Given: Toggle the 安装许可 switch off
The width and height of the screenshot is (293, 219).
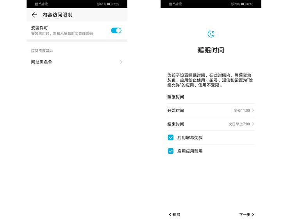Looking at the screenshot, I should point(116,31).
